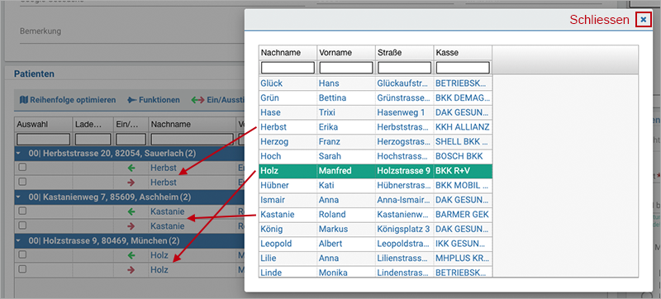Select patient Ismair in the dialog list
Screen dimensions: 661x299
click(x=375, y=200)
